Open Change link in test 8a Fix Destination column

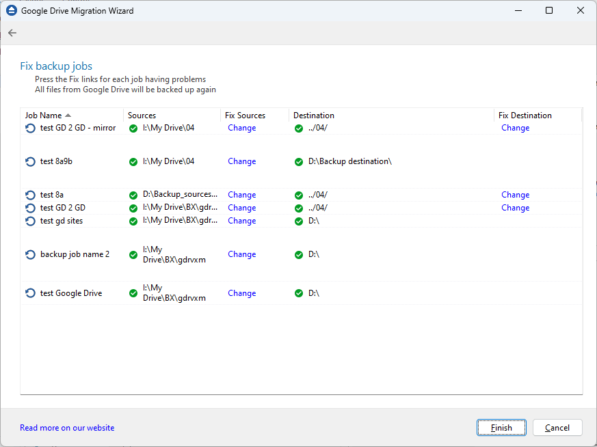pyautogui.click(x=515, y=195)
